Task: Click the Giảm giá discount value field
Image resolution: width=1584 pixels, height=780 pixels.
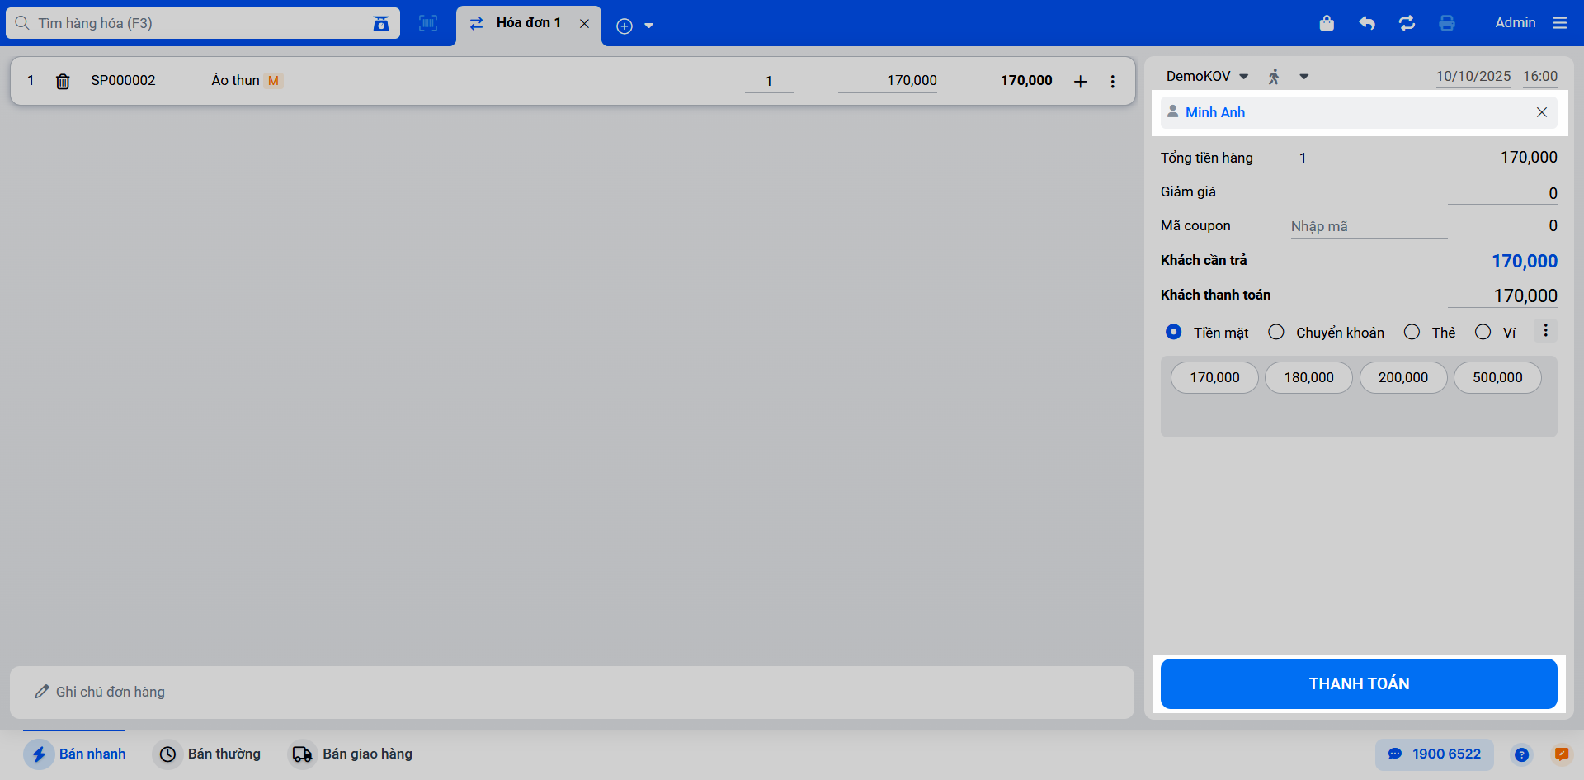Action: click(x=1502, y=193)
